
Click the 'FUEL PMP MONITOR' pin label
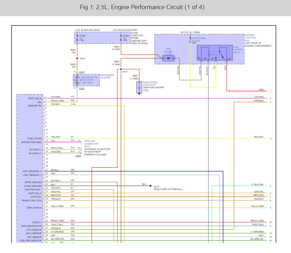(31, 241)
